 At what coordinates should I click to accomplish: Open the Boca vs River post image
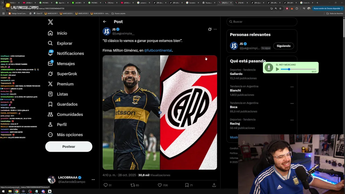tap(160, 112)
